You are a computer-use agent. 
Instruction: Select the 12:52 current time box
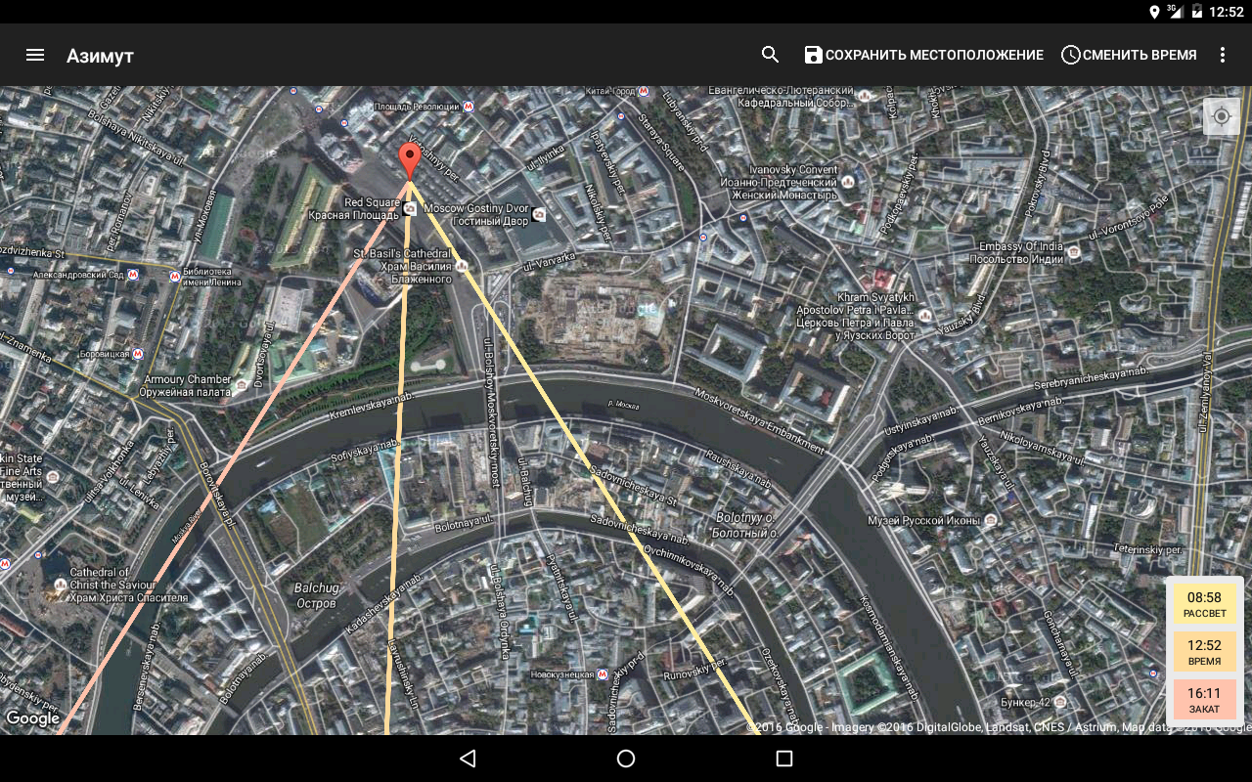point(1204,652)
